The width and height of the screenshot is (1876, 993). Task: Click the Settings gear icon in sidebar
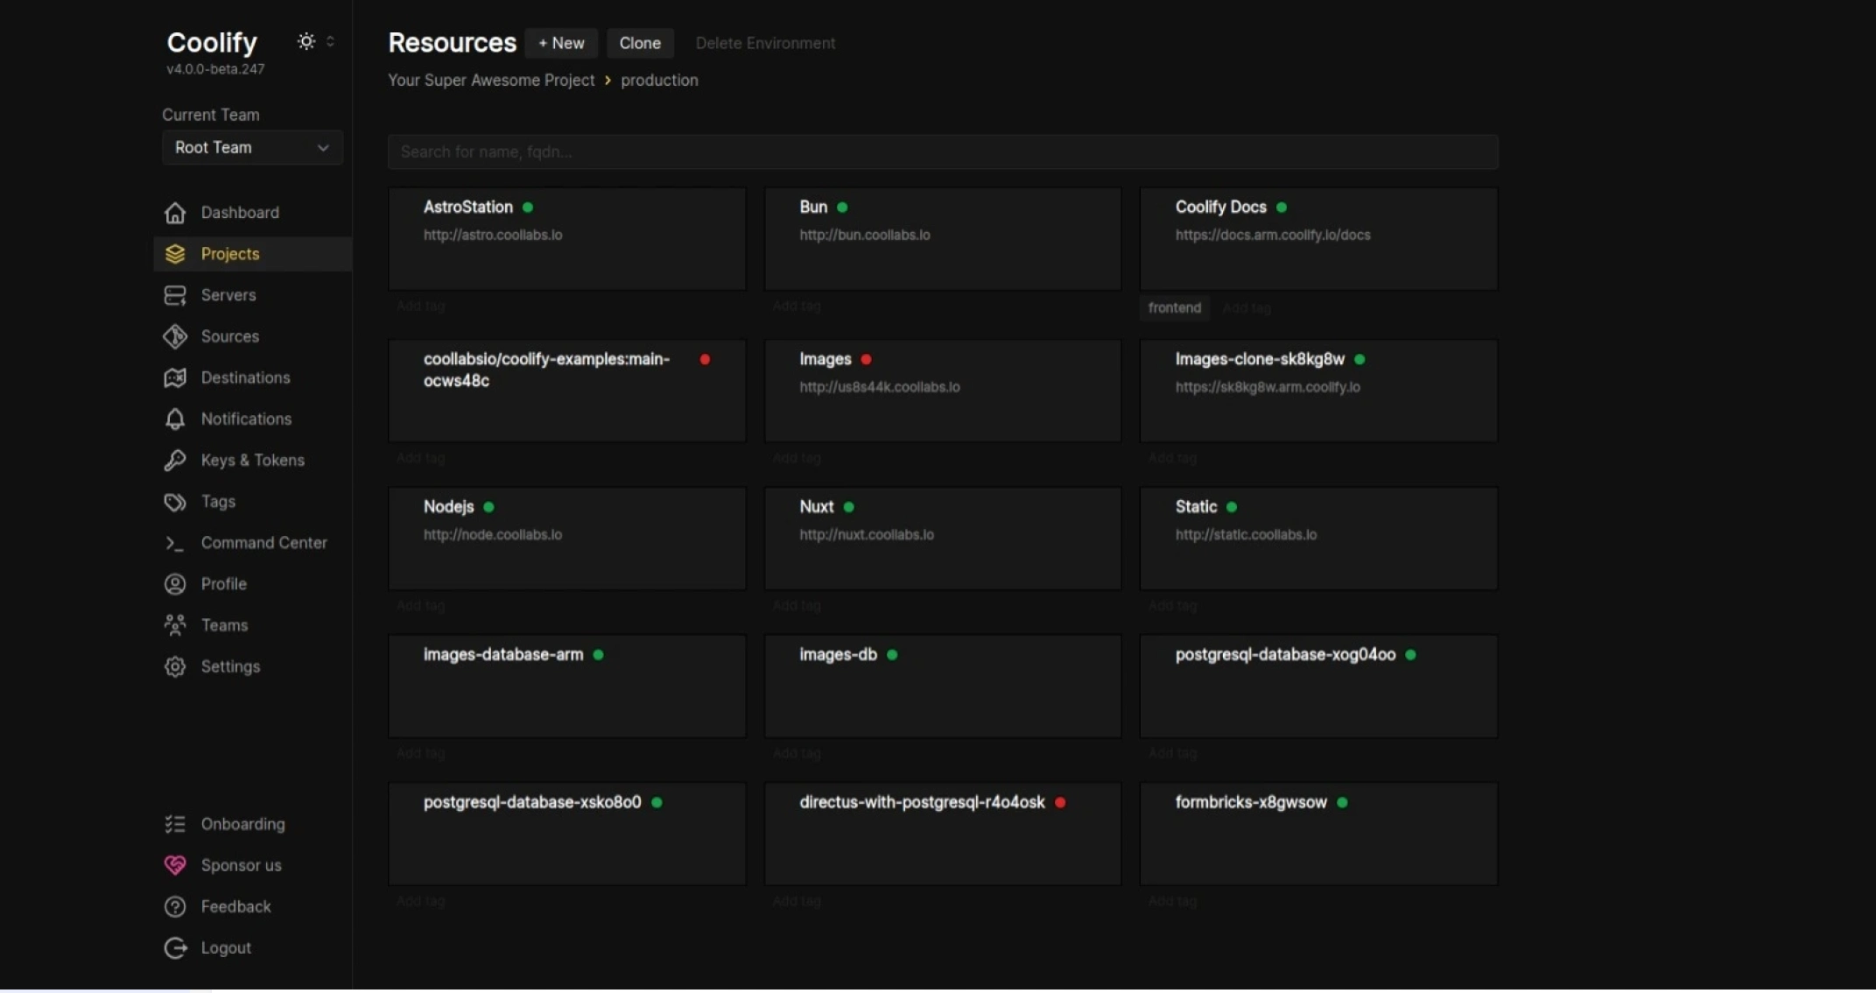point(175,666)
